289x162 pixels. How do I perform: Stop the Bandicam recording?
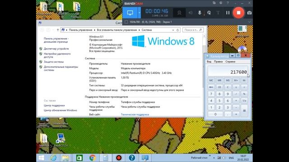[238, 13]
